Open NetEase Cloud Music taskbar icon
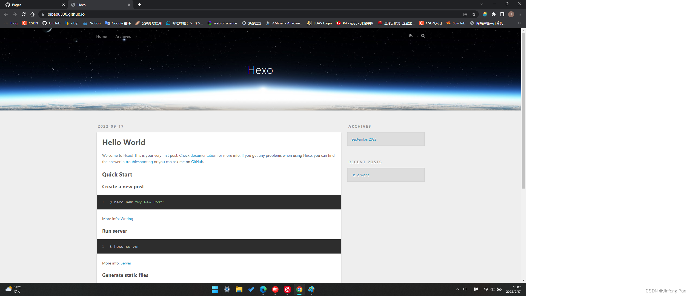 287,289
